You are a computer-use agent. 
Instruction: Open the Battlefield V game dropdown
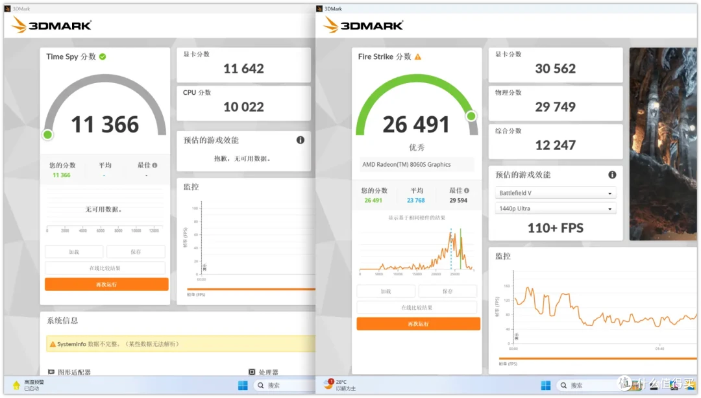coord(555,193)
